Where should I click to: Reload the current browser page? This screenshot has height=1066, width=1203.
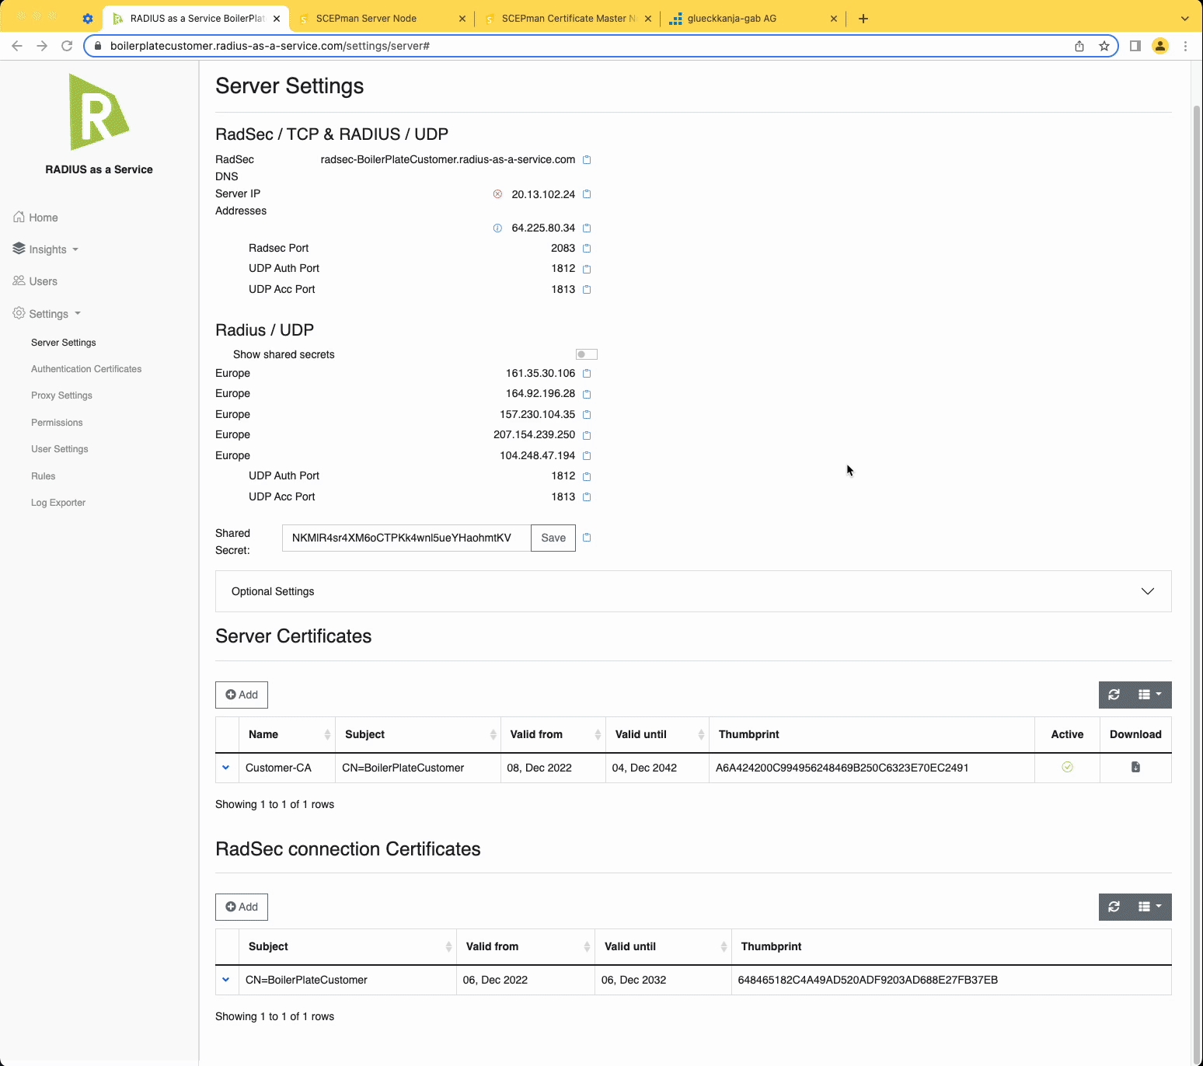[67, 46]
